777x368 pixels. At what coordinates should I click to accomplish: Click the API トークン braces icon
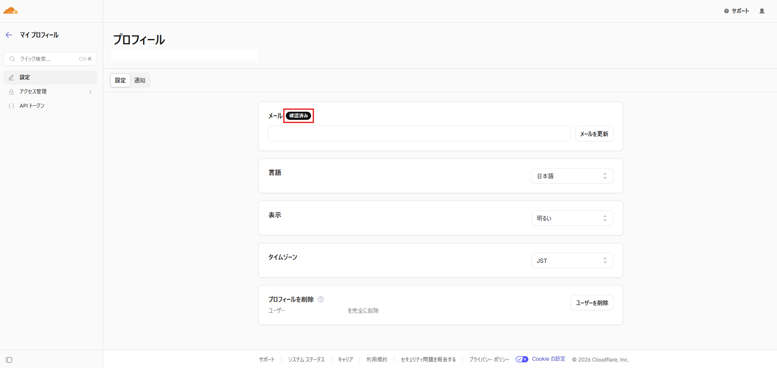point(11,106)
